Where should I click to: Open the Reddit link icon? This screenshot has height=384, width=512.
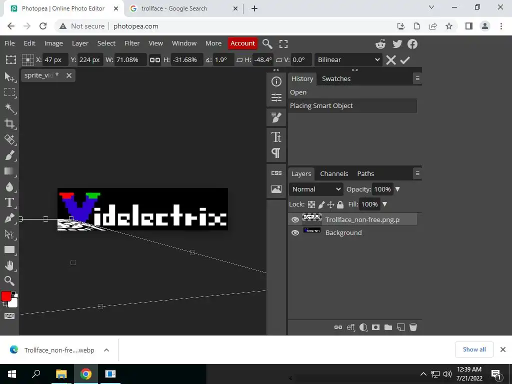(380, 44)
